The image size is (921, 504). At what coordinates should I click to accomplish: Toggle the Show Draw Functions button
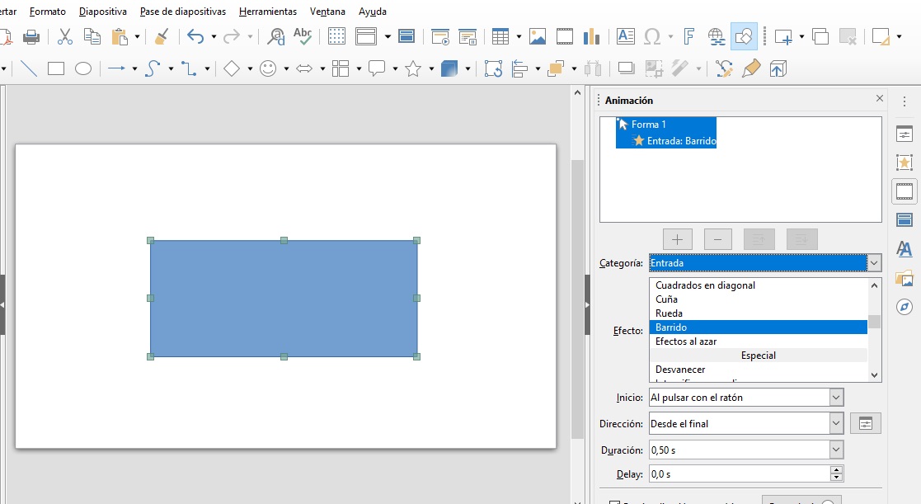coord(744,37)
